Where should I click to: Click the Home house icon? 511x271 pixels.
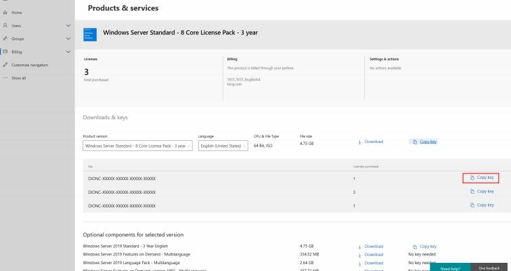click(x=5, y=13)
